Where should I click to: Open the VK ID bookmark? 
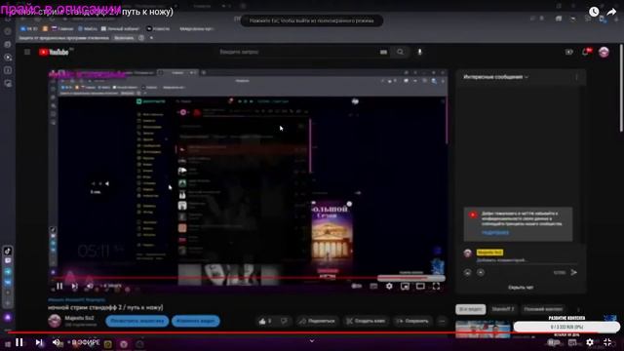tap(28, 28)
